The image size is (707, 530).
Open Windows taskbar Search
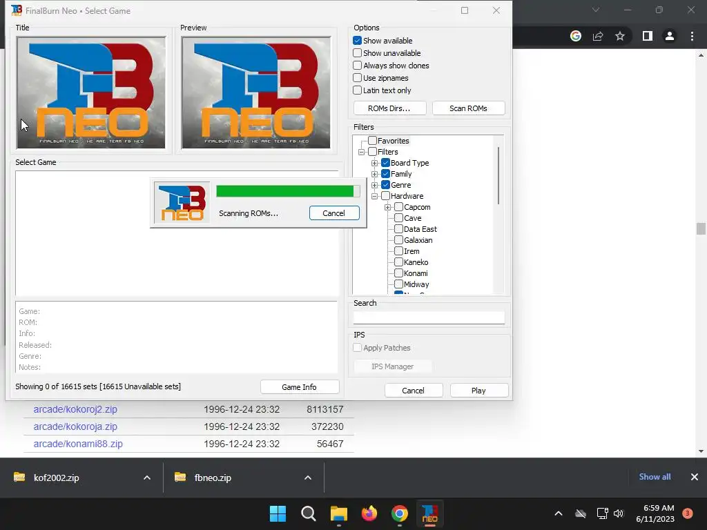309,513
